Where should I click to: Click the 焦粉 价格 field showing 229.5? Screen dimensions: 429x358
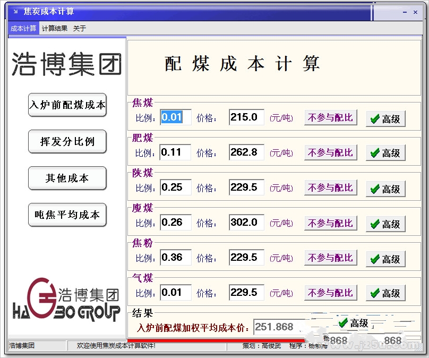click(x=246, y=257)
